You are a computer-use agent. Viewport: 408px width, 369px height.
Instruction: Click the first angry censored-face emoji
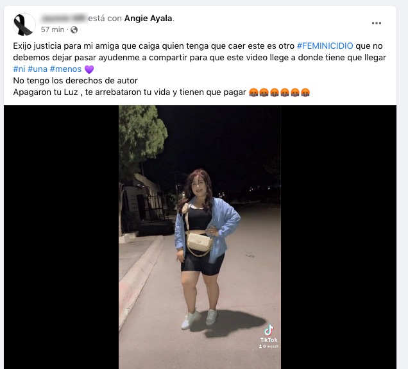point(253,92)
